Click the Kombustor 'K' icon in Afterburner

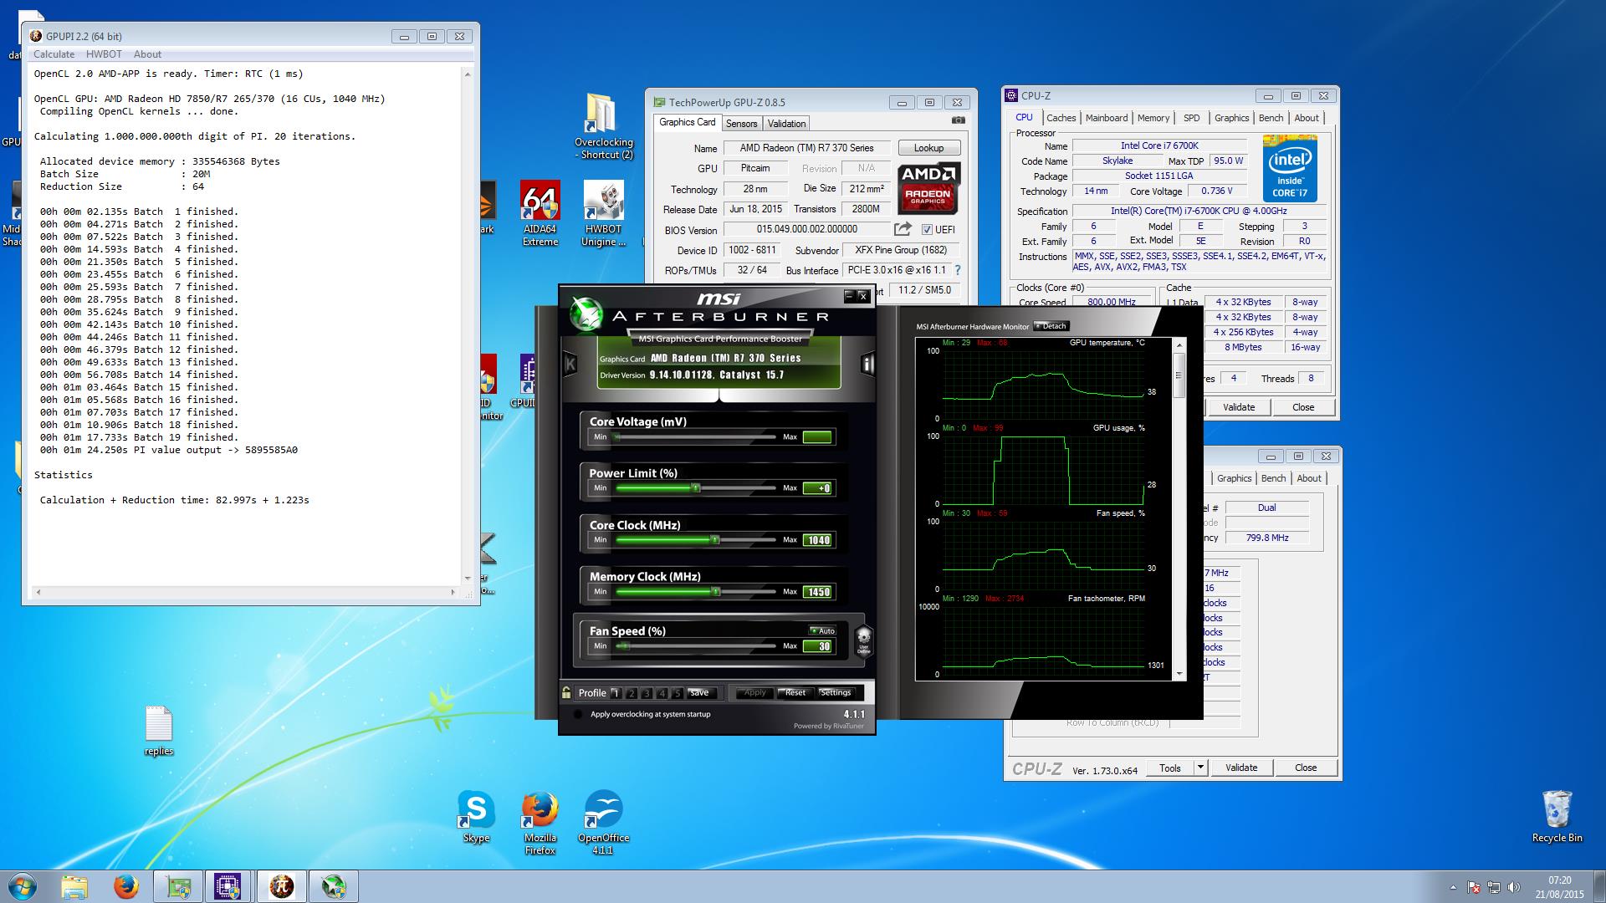tap(570, 364)
